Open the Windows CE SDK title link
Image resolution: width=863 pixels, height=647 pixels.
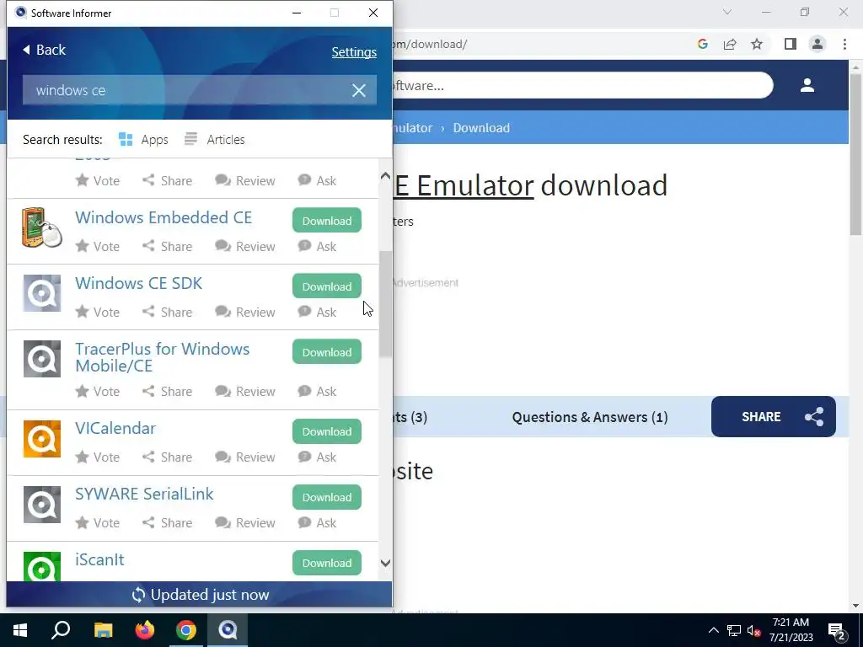139,283
